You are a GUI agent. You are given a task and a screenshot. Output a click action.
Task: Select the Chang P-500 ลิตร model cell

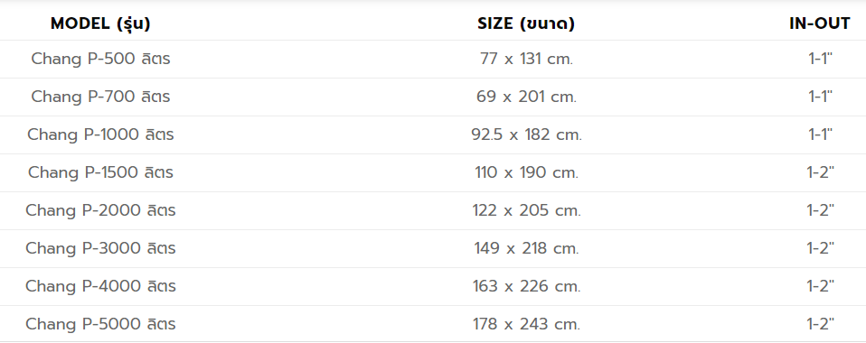coord(100,59)
